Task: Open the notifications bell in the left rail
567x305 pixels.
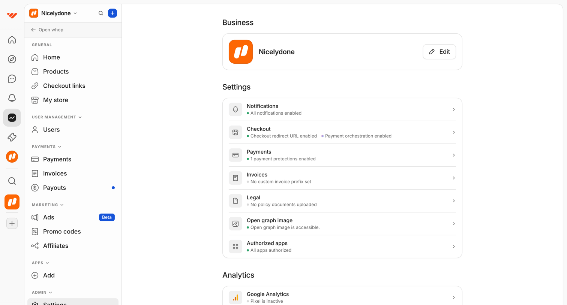Action: pyautogui.click(x=12, y=98)
